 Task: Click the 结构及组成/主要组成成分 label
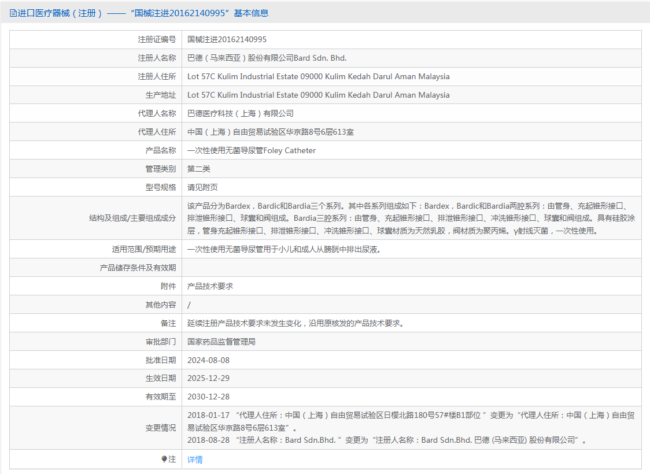coord(132,218)
